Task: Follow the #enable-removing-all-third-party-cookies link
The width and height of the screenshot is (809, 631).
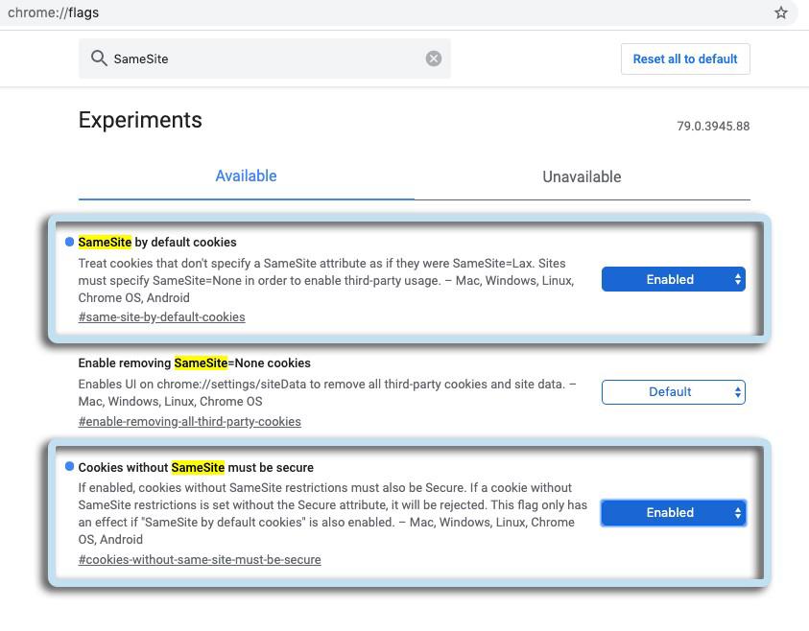Action: (189, 422)
